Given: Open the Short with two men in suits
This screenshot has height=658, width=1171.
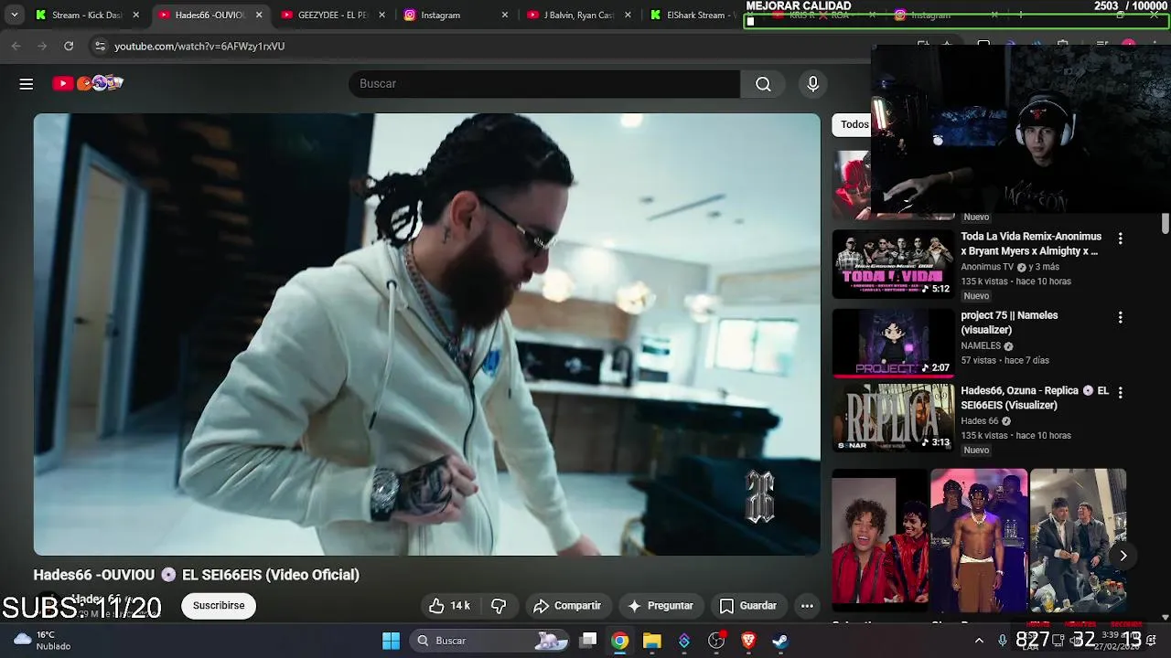Looking at the screenshot, I should click(1078, 540).
